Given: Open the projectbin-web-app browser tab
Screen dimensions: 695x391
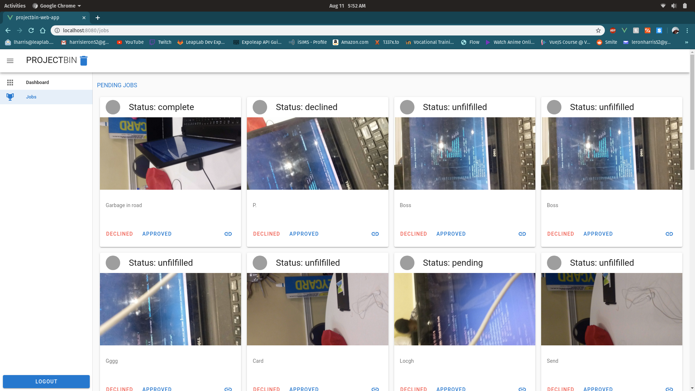Looking at the screenshot, I should pos(38,17).
